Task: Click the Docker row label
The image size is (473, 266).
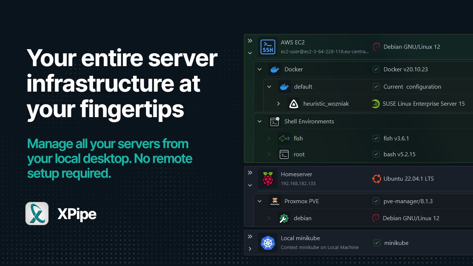Action: (294, 69)
